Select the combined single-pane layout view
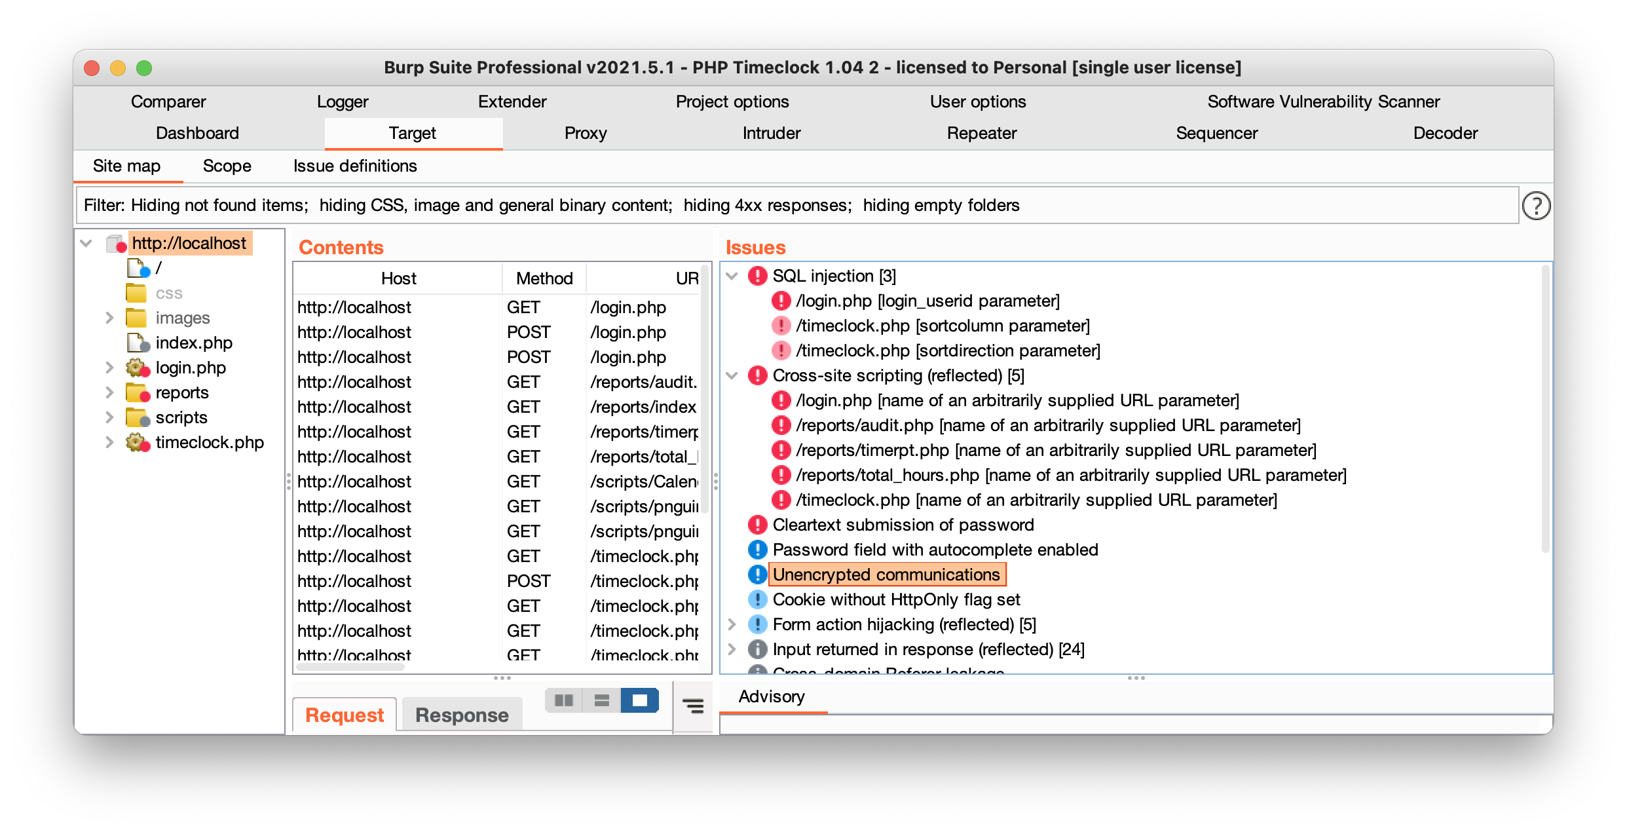 (x=639, y=700)
